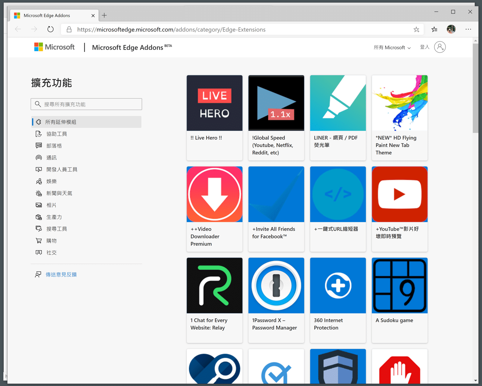Add this page to favorites star
Screen dimensions: 482x386
coord(416,29)
